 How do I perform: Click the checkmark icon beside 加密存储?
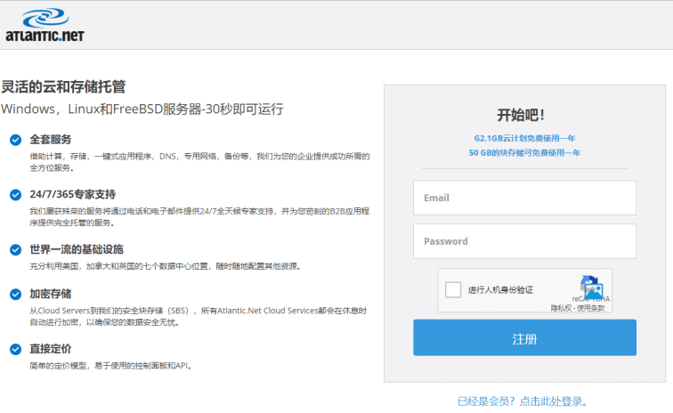15,294
